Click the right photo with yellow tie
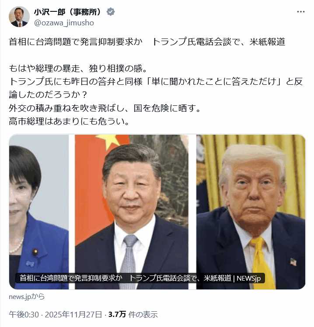314x327 pixels. tap(251, 212)
